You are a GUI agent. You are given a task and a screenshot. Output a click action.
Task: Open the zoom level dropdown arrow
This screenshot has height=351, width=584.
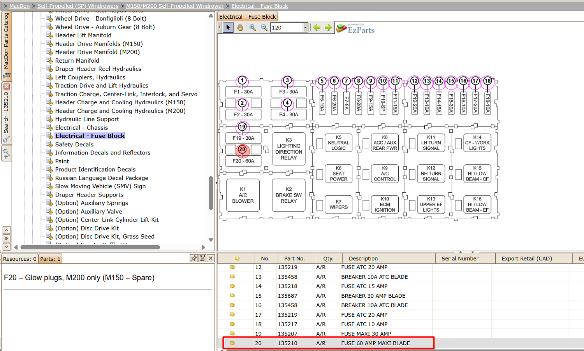point(306,27)
